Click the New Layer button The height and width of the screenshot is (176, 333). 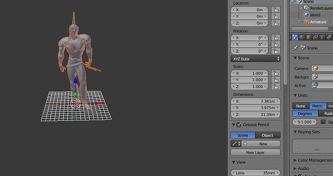(x=255, y=152)
